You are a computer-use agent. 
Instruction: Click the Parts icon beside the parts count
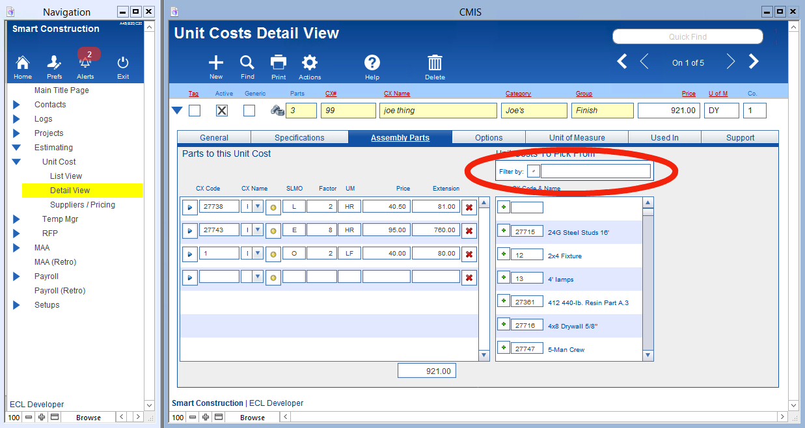(277, 111)
